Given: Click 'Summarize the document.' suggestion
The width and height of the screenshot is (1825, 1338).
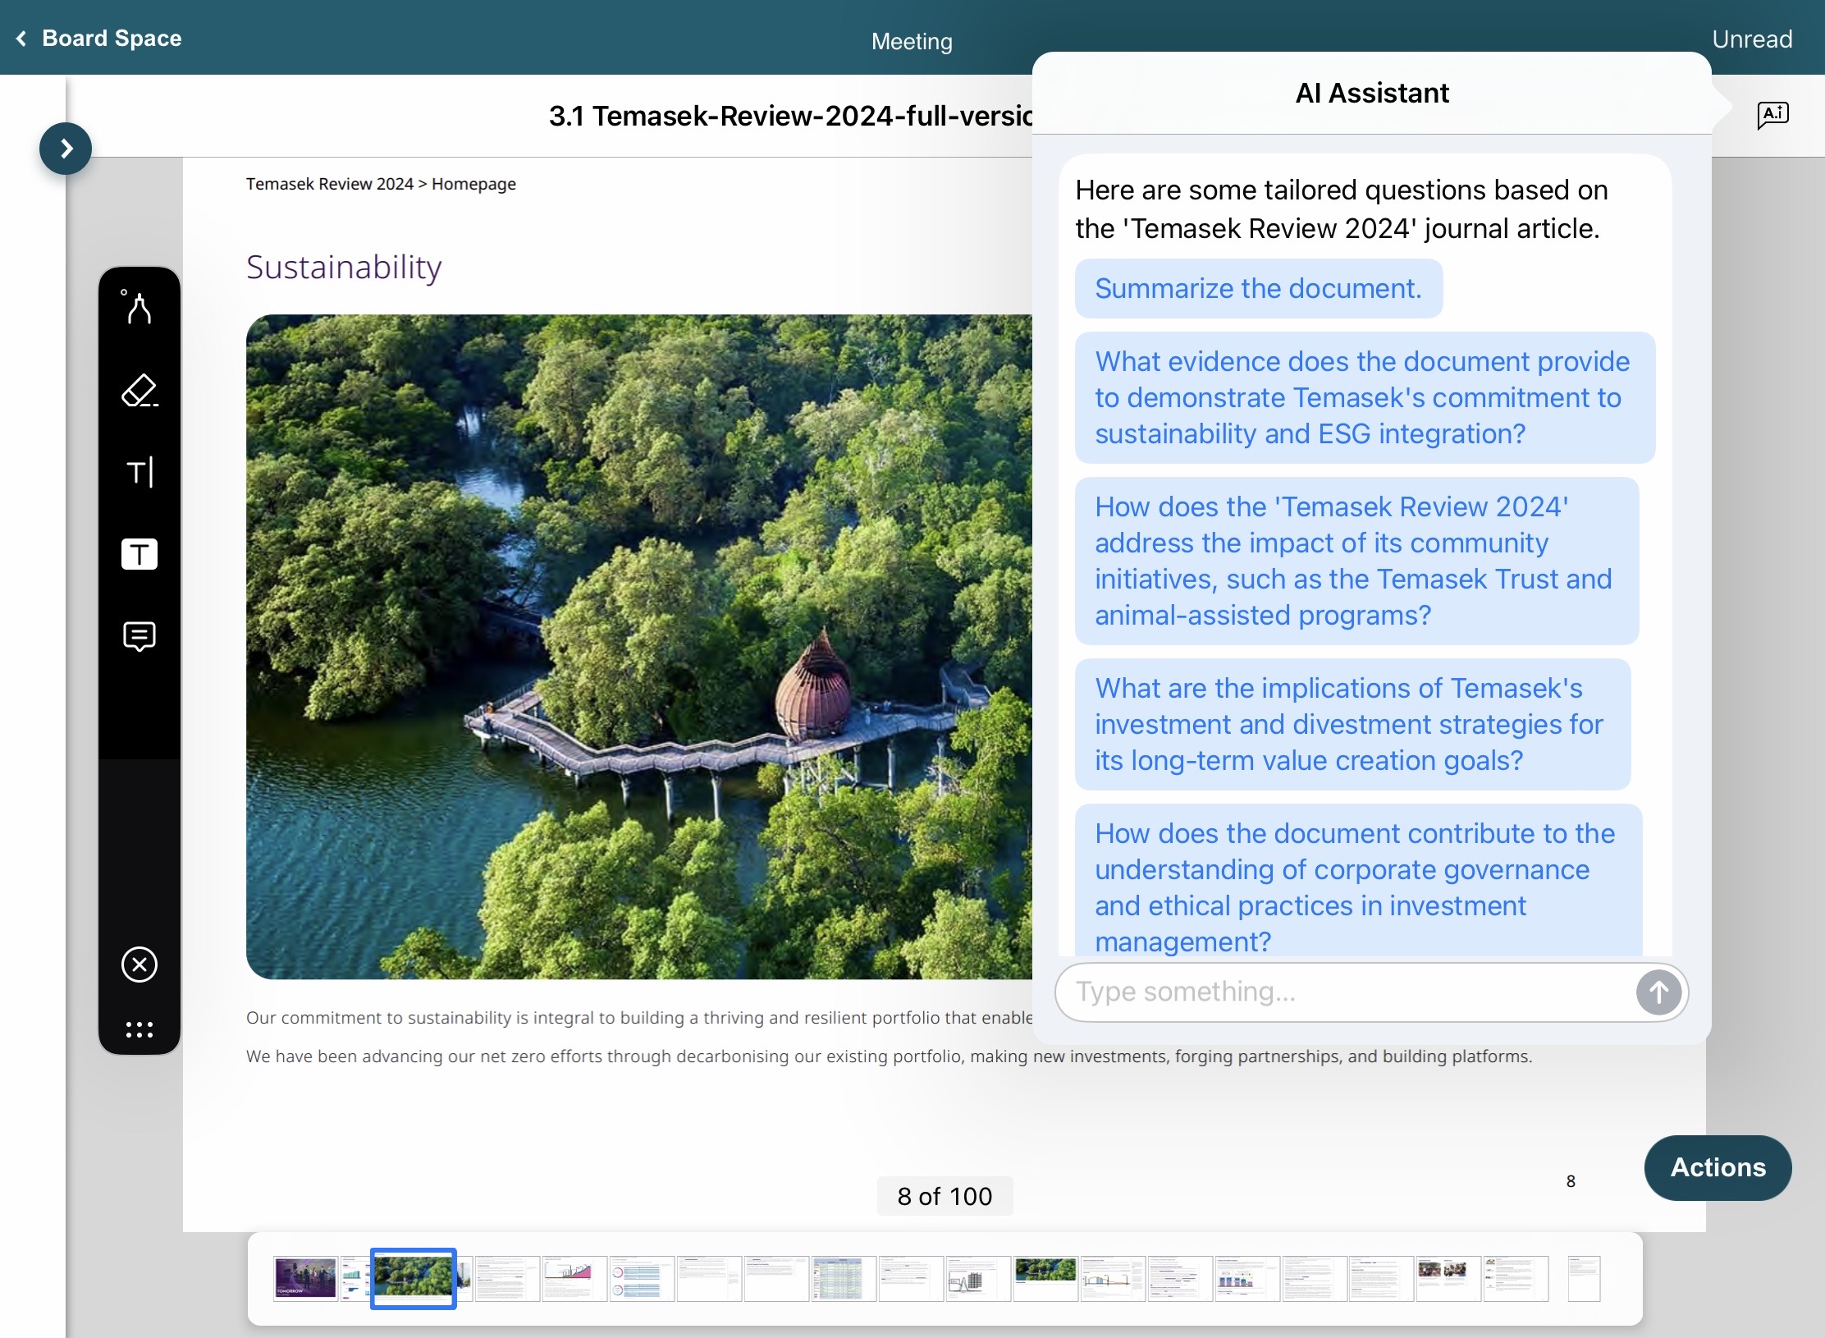Looking at the screenshot, I should pos(1258,289).
